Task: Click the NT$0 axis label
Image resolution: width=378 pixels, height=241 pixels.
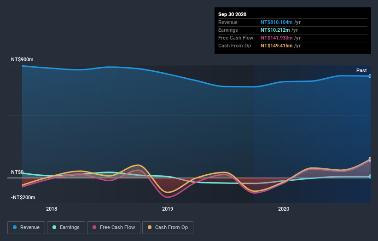Action: coord(17,172)
